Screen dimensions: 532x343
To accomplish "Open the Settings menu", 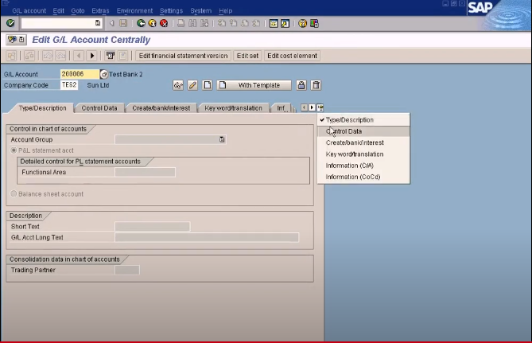I will [x=171, y=10].
